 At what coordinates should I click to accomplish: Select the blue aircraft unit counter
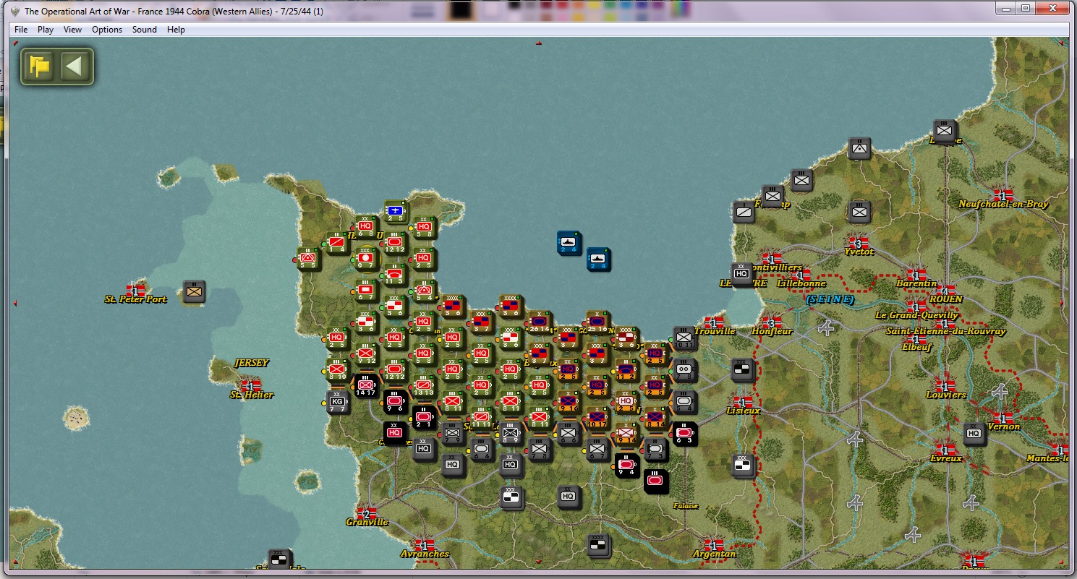[395, 212]
